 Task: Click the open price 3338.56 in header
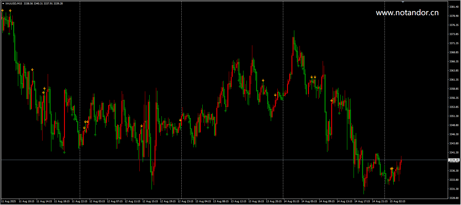pyautogui.click(x=28, y=4)
